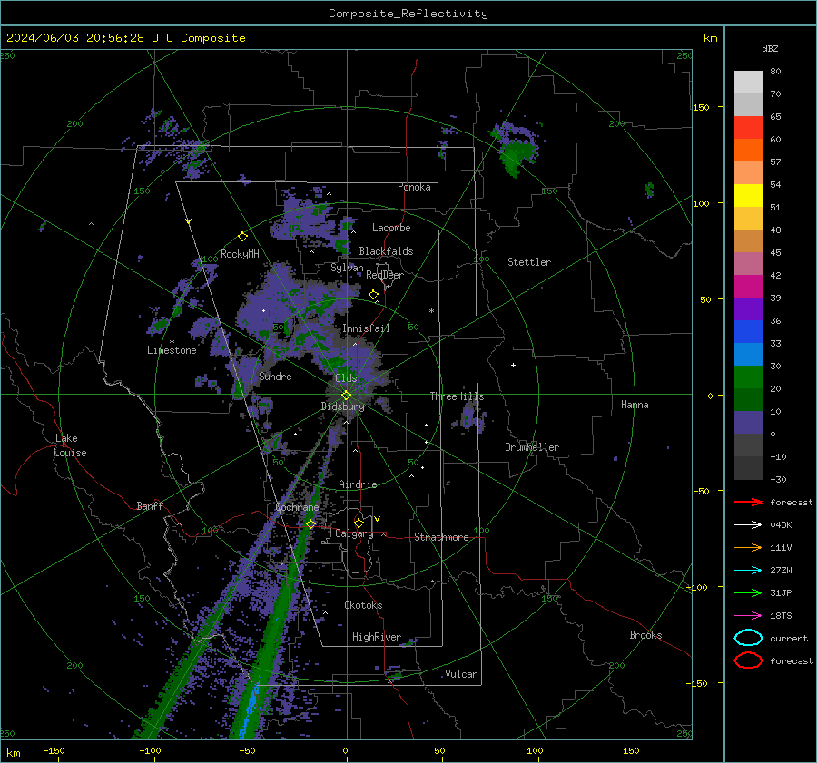Viewport: 817px width, 763px height.
Task: Click the HighRiver city label
Action: 377,637
